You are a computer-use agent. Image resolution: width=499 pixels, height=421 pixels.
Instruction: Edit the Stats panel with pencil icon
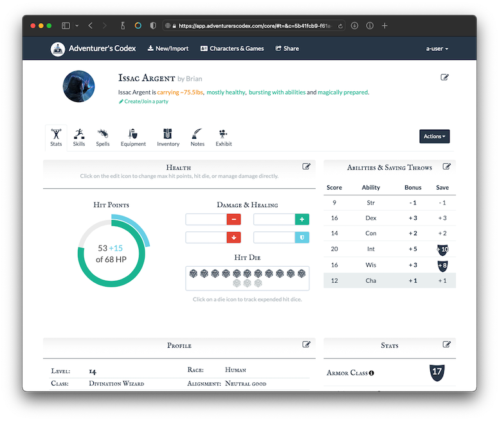[446, 345]
